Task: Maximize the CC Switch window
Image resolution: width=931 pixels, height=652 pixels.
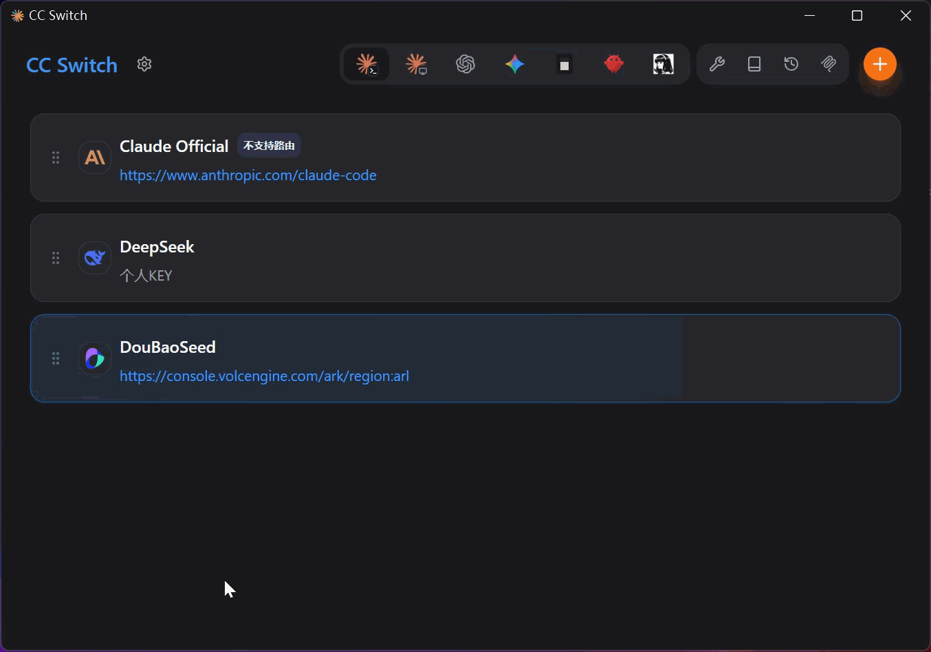Action: coord(857,15)
